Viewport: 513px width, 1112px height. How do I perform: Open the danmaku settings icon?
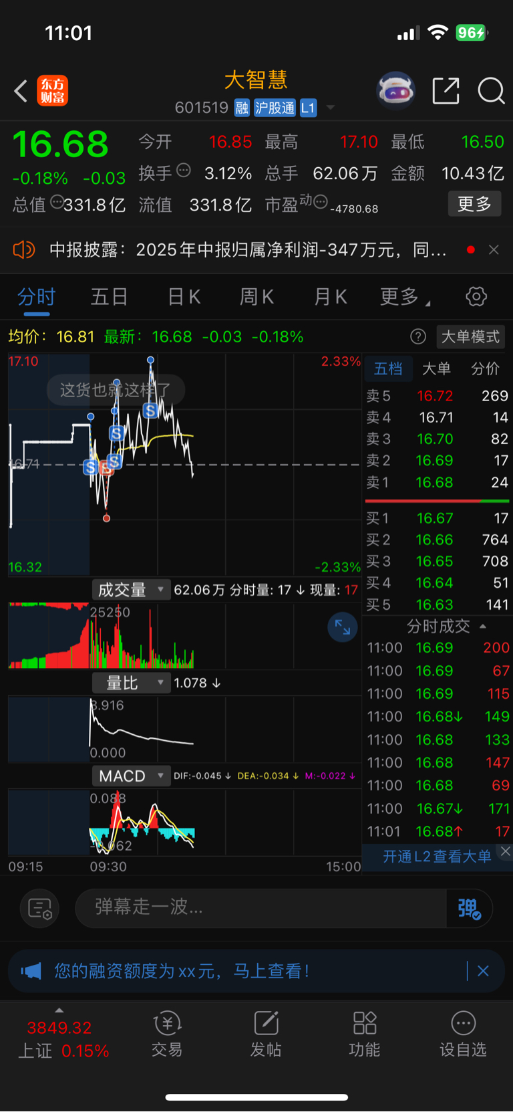[39, 908]
